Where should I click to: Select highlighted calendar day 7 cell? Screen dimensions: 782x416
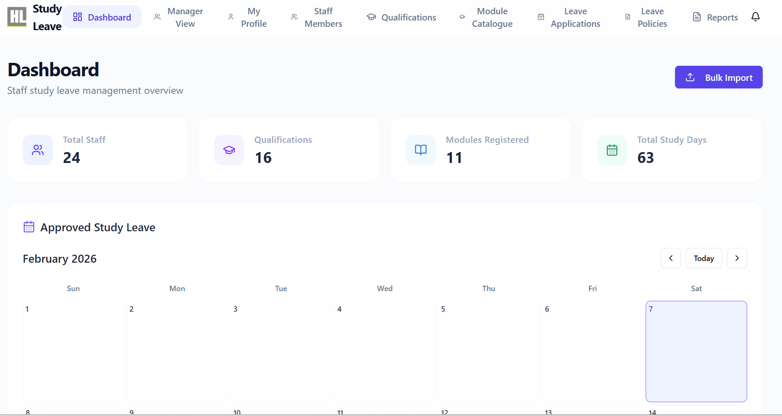(696, 351)
